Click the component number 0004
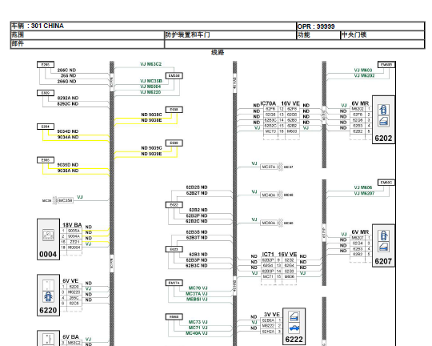This screenshot has width=432, height=346. [48, 254]
